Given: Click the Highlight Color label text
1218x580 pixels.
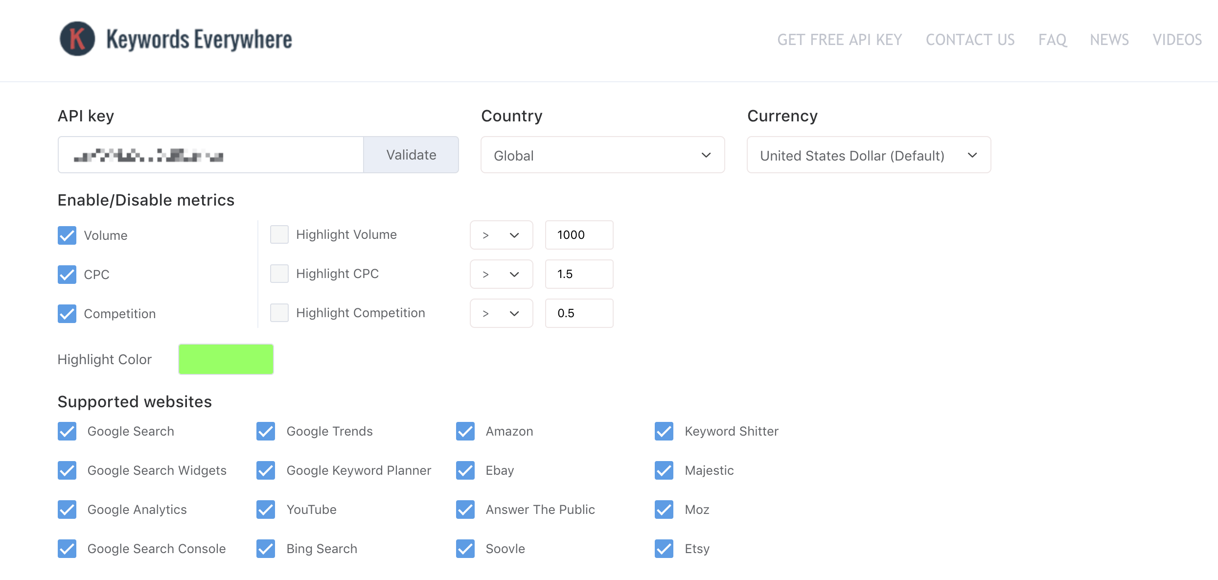Looking at the screenshot, I should [105, 359].
